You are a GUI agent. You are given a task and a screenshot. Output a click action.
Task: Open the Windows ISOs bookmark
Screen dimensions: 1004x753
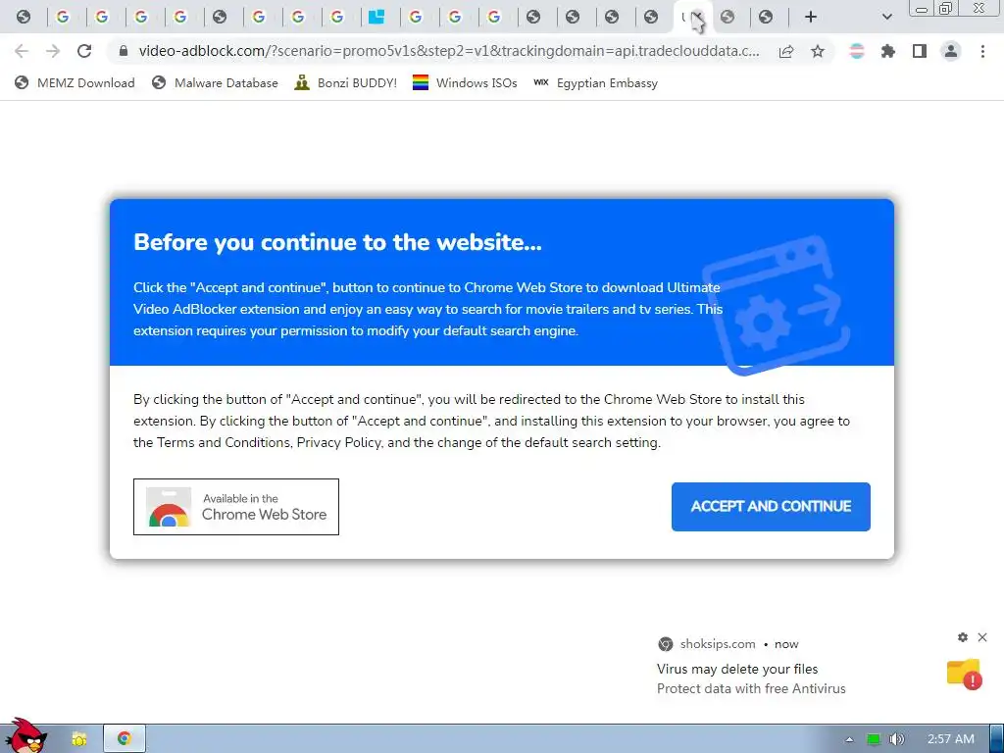coord(465,82)
